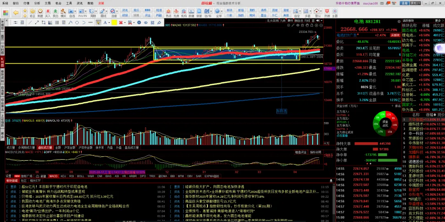Image resolution: width=445 pixels, height=222 pixels.
Task: Click the BBD toolbar button
Action: click(x=148, y=10)
